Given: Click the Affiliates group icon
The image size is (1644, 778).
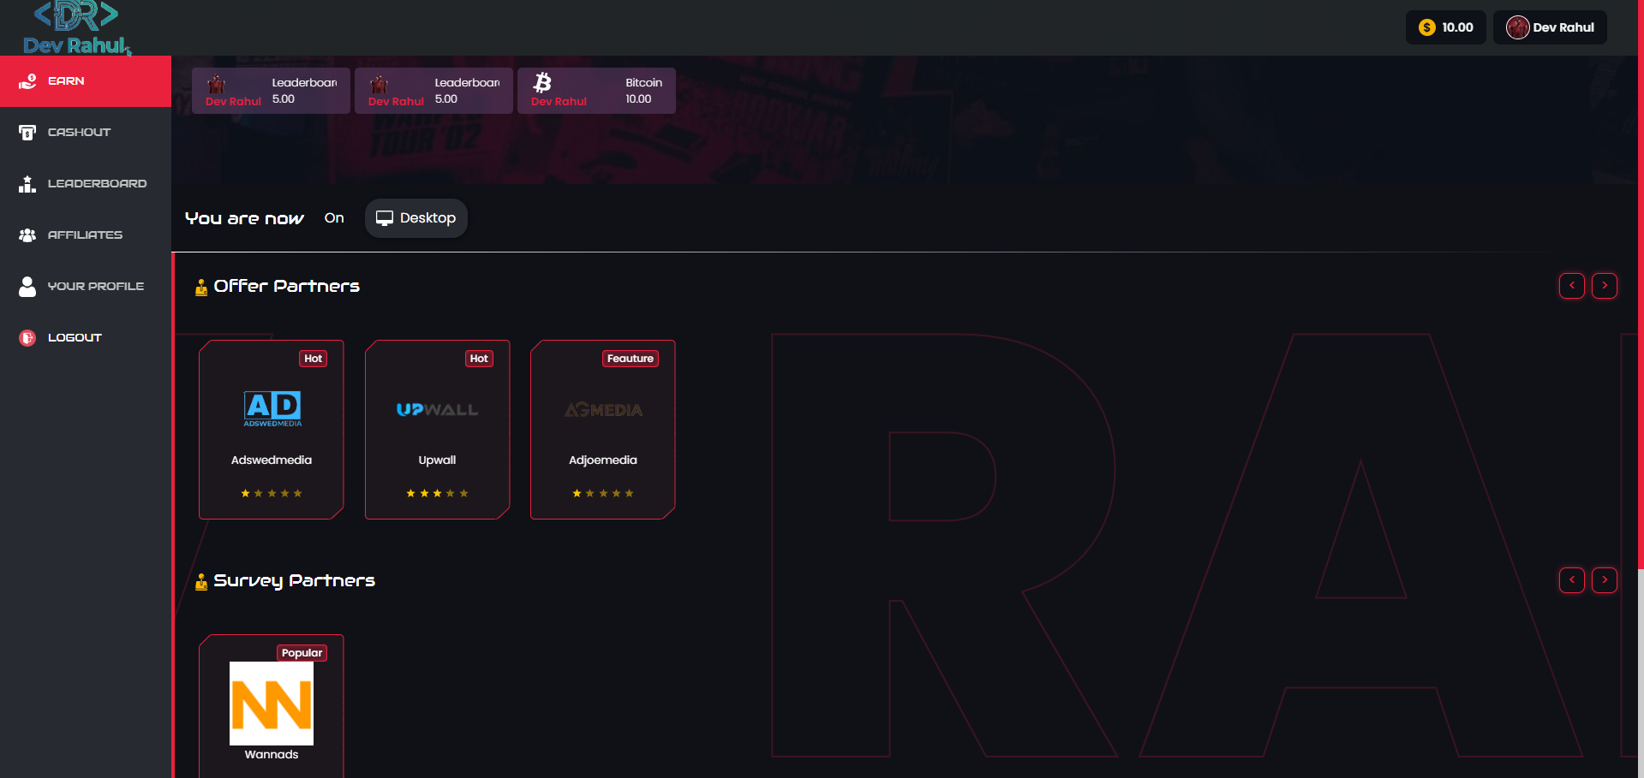Looking at the screenshot, I should click(x=27, y=235).
